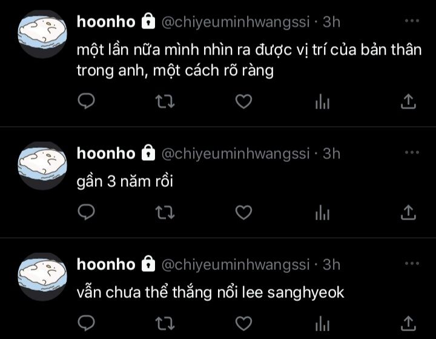Like the first tweet
This screenshot has height=339, width=436.
(243, 101)
